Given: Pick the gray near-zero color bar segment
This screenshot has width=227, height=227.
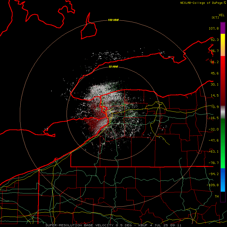Looking at the screenshot, I should 223,112.
